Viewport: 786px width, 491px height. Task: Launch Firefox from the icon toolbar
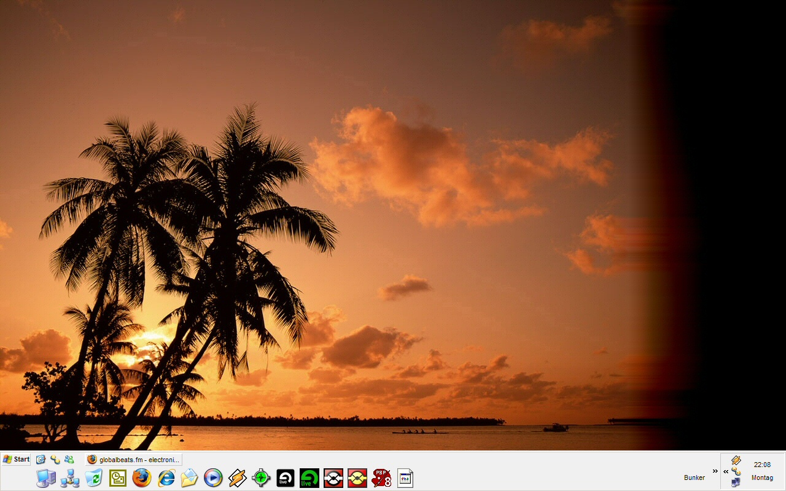coord(142,478)
